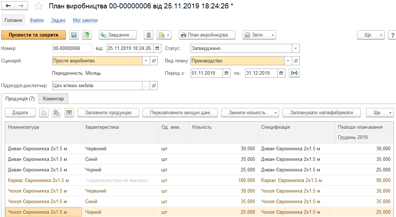Image resolution: width=396 pixels, height=217 pixels.
Task: Click the Заповнити продукцію button
Action: coord(108,113)
